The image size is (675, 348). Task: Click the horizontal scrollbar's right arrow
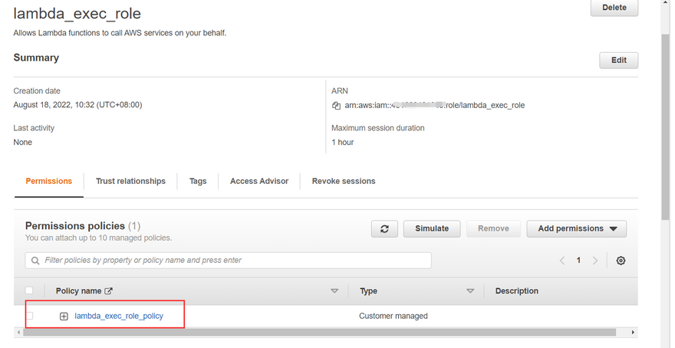[633, 332]
